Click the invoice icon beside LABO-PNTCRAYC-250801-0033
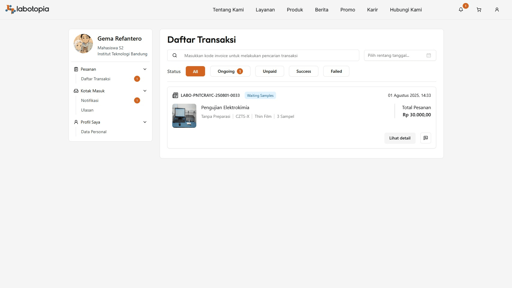The image size is (512, 288). click(175, 95)
